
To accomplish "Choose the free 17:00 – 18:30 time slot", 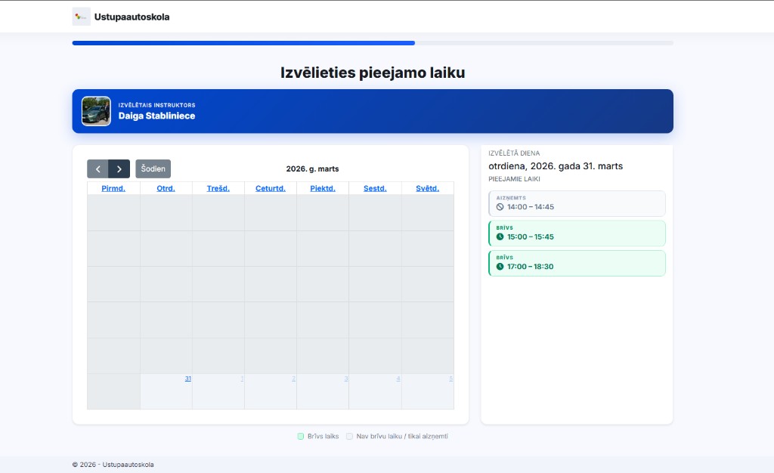I will click(x=577, y=264).
